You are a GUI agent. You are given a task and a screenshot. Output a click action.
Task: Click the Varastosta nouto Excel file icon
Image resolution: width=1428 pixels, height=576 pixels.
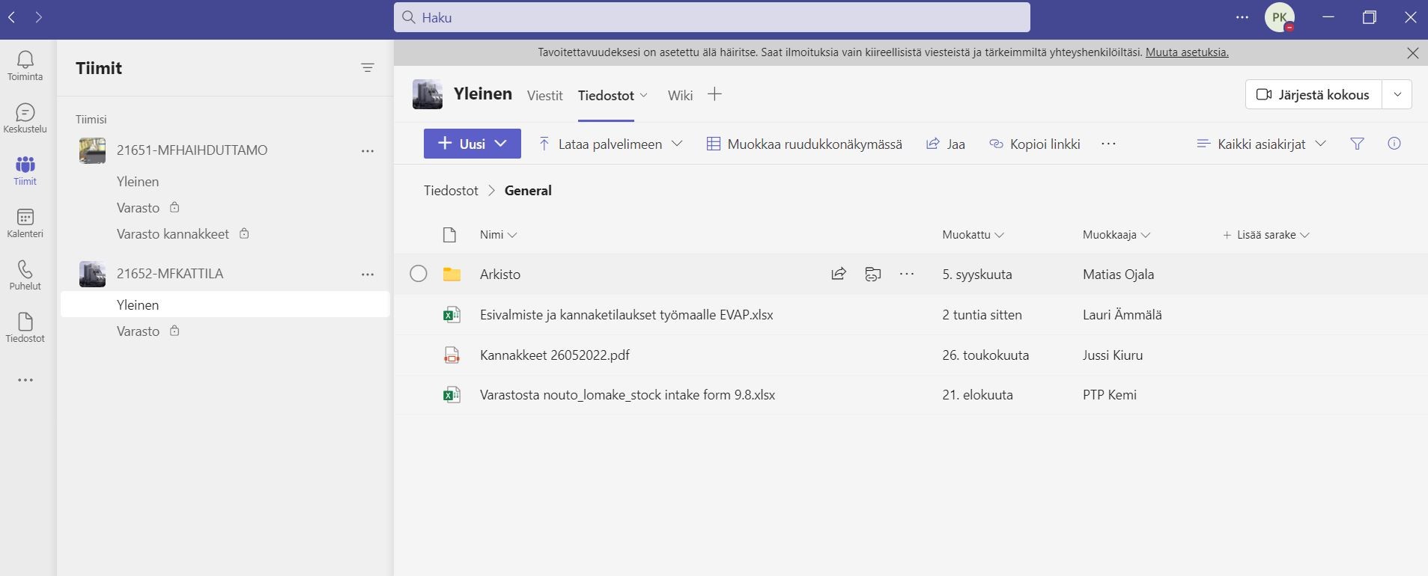tap(452, 395)
